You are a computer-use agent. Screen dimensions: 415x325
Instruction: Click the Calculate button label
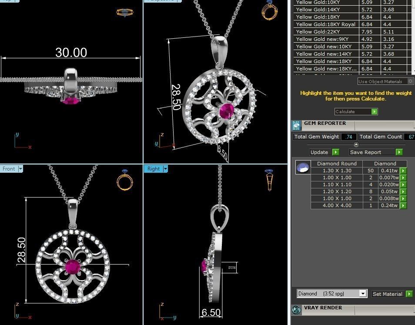[x=345, y=112]
